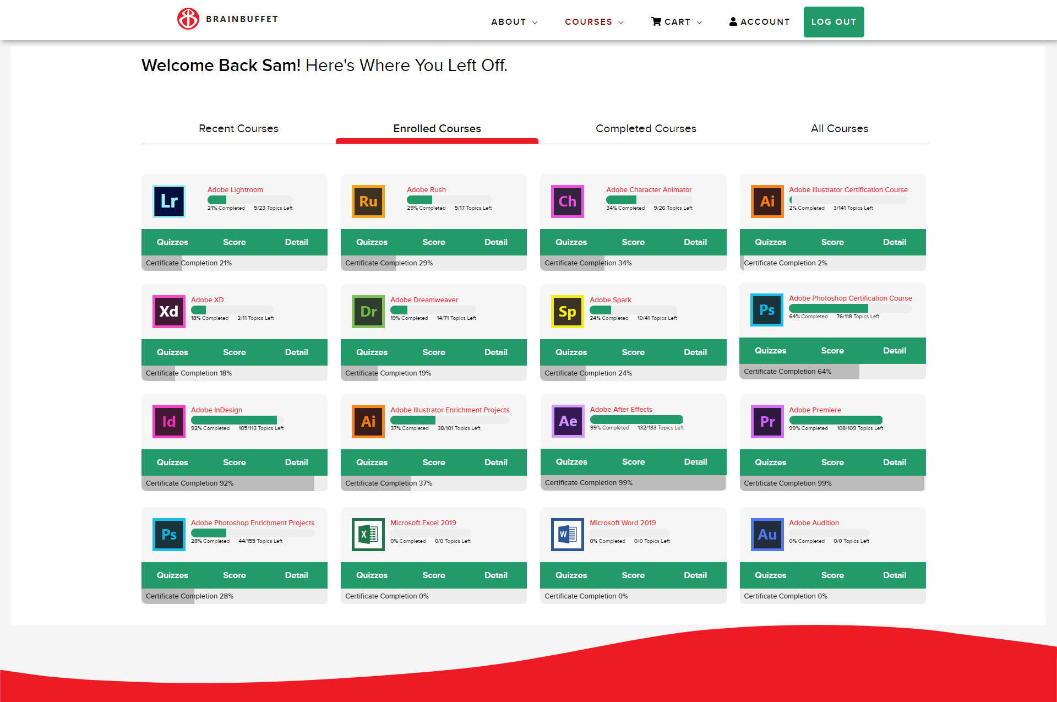Screen dimensions: 1057x702
Task: Click the Microsoft Excel 2019 course title
Action: 423,523
